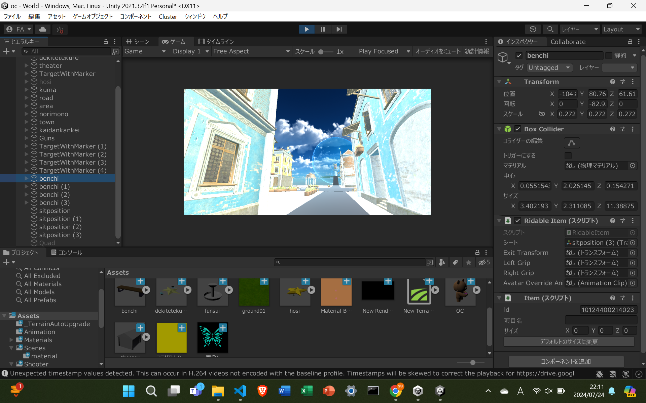Image resolution: width=646 pixels, height=403 pixels.
Task: Open the Cluster menu
Action: coord(168,16)
